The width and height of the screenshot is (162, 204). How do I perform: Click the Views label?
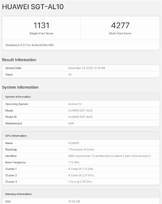coord(9,75)
